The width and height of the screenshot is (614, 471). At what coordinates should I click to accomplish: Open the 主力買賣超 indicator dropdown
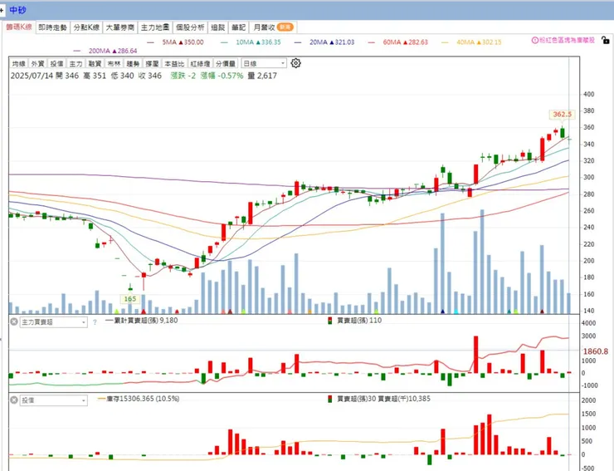53,322
